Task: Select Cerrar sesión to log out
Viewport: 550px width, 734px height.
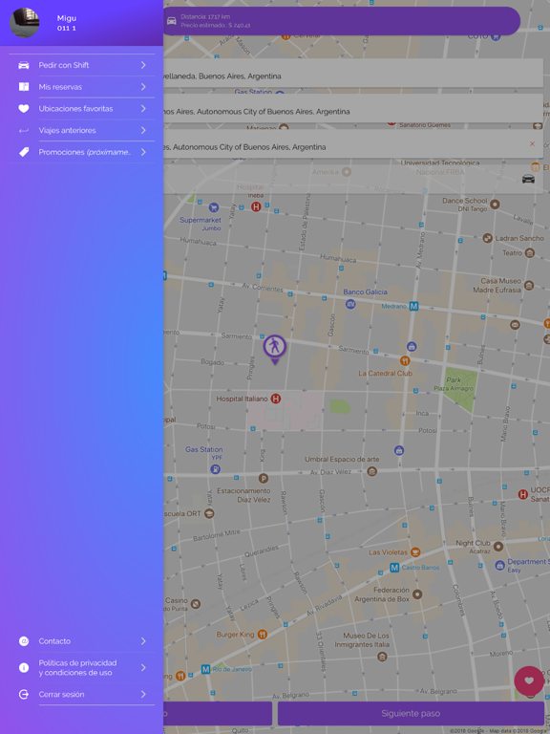Action: pos(81,694)
